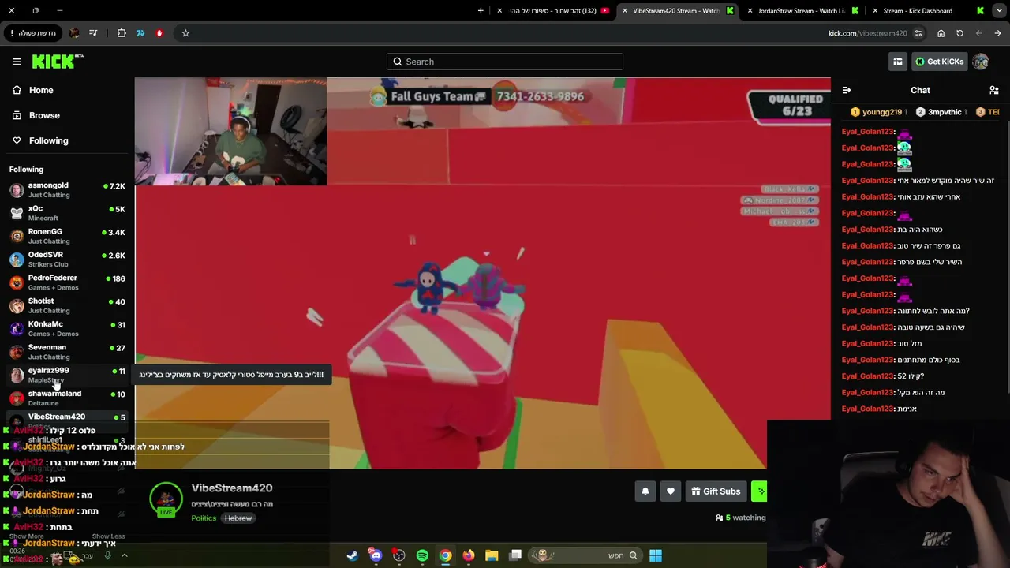This screenshot has width=1010, height=568.
Task: Click the Search input field
Action: click(505, 62)
